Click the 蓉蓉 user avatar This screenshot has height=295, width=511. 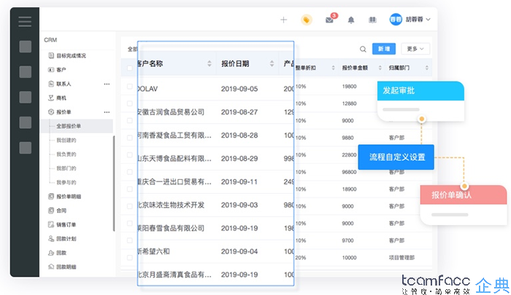(396, 20)
